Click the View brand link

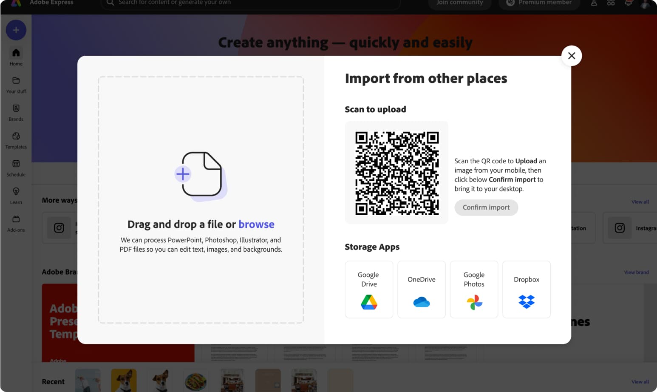coord(636,272)
